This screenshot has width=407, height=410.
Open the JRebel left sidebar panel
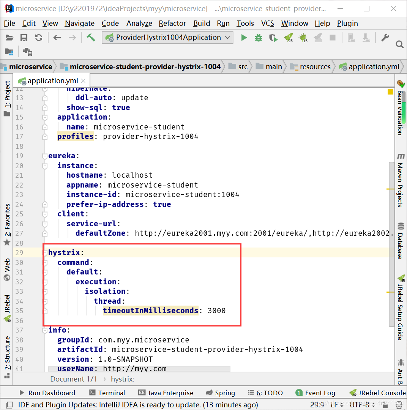tap(7, 309)
